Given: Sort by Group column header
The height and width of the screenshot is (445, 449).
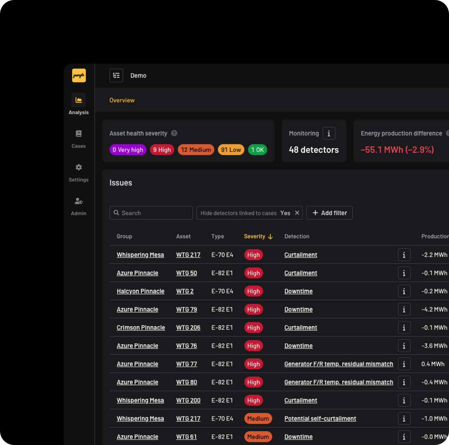Looking at the screenshot, I should (124, 236).
